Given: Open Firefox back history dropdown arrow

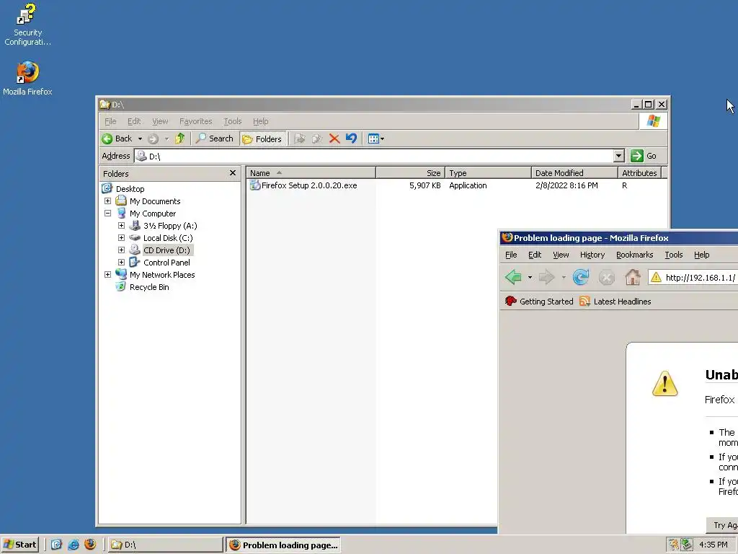Looking at the screenshot, I should pos(530,278).
